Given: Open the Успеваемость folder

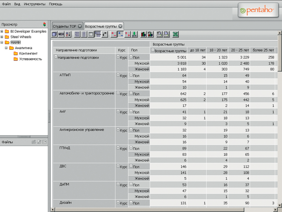Looking at the screenshot, I should click(30, 59).
